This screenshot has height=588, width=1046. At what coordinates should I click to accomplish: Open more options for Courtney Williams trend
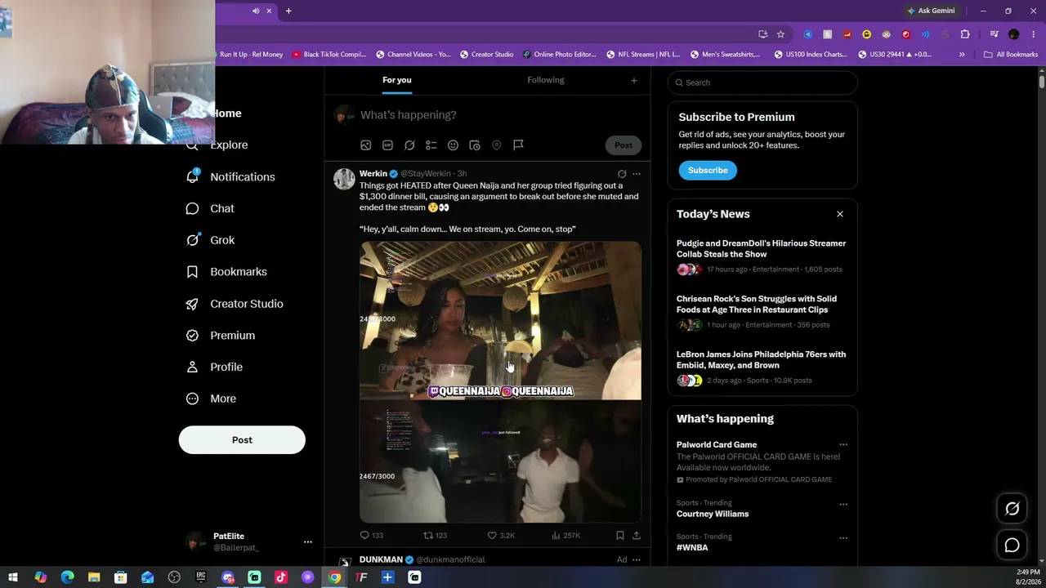click(843, 505)
